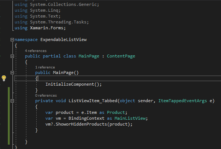
Task: Collapse the MainPage() constructor
Action: click(x=12, y=73)
